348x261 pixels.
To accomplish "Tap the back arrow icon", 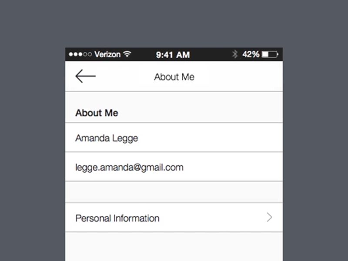I will [85, 76].
